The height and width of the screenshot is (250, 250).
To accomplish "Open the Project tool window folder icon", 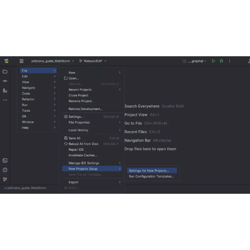I will 5,71.
